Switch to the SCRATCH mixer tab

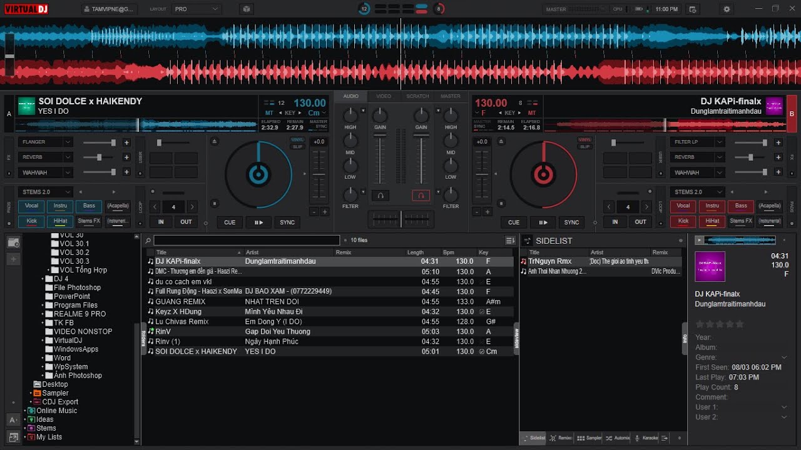pyautogui.click(x=417, y=96)
